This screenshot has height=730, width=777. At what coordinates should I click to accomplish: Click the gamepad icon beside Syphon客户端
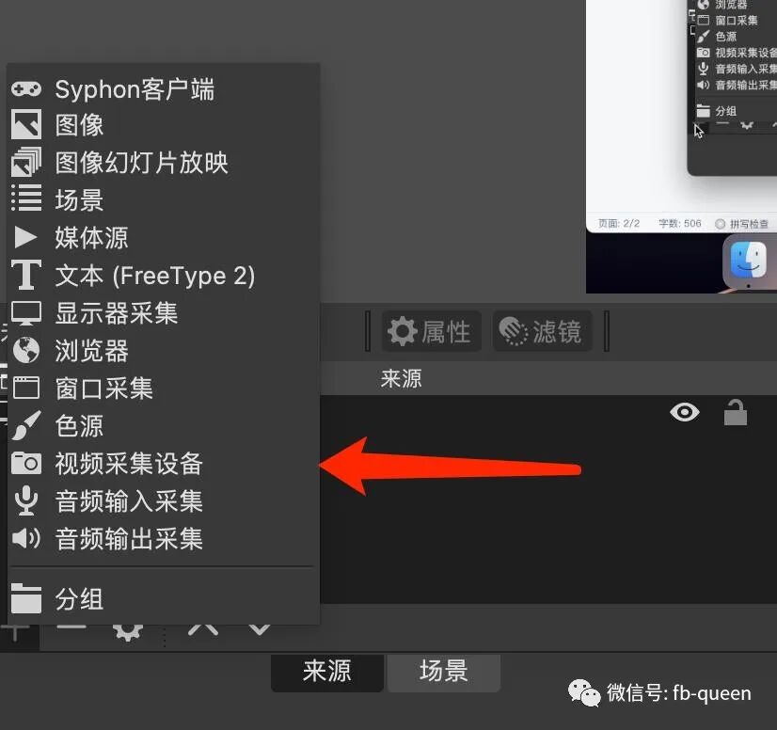pyautogui.click(x=26, y=88)
